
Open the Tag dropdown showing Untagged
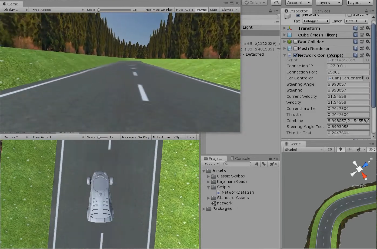pyautogui.click(x=316, y=21)
